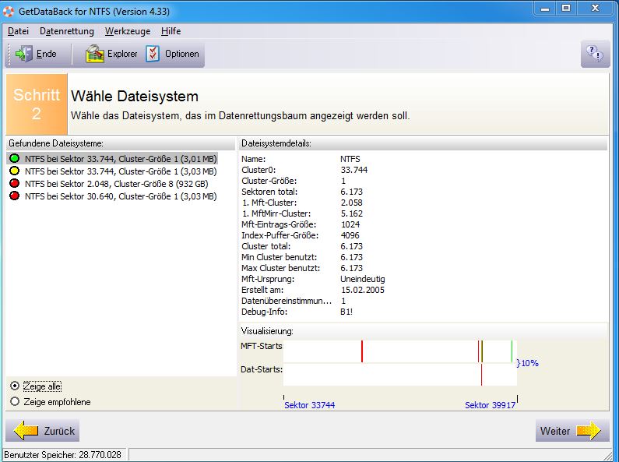Click the Optionen checklist icon
619x462 pixels.
[153, 54]
